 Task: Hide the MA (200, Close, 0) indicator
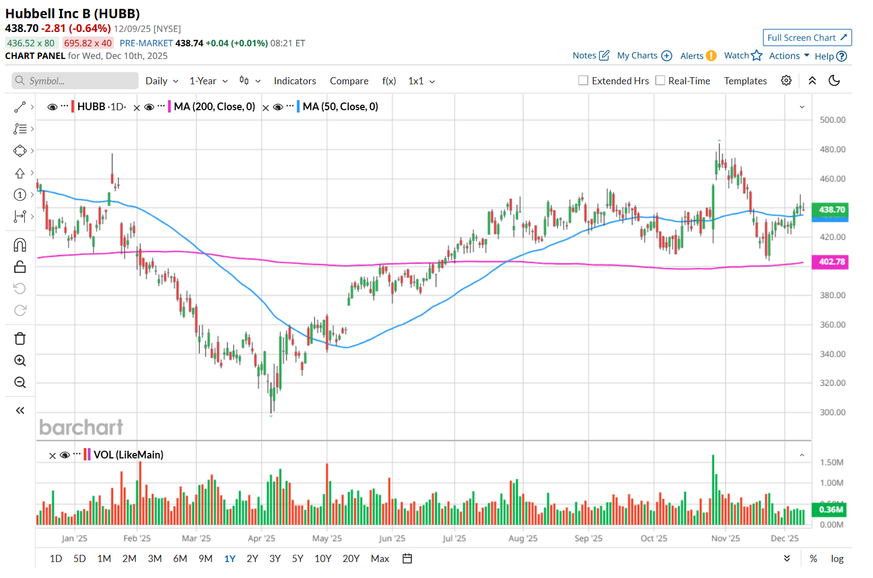point(149,107)
